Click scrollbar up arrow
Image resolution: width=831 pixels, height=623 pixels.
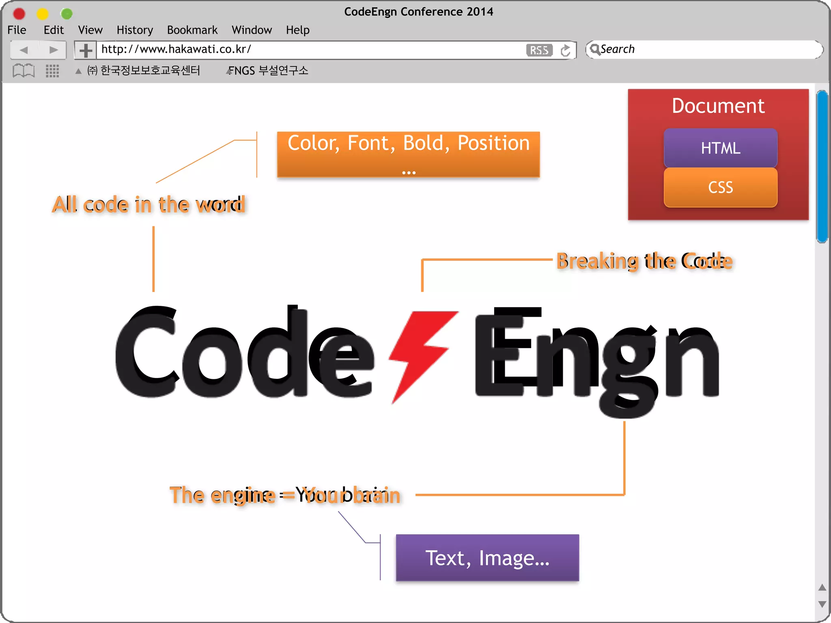click(822, 587)
